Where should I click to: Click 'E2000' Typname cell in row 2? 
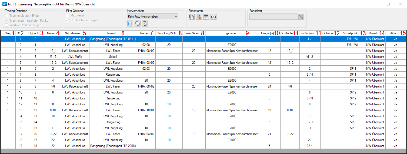tap(232, 45)
